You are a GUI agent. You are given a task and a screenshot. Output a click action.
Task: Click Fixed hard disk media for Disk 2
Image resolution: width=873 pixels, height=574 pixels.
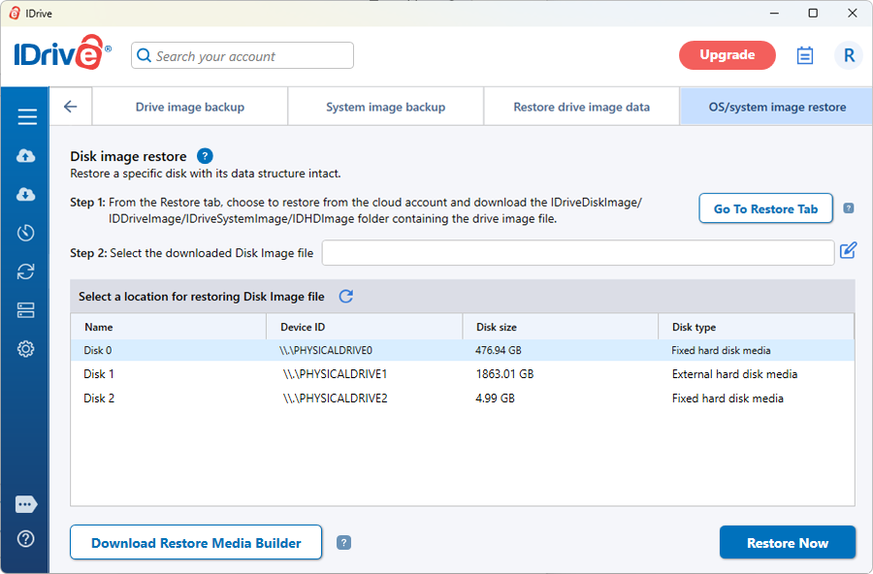(727, 399)
